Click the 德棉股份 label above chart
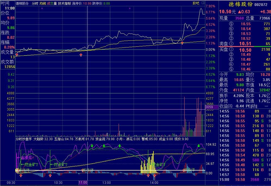The image size is (271, 186). tap(22, 4)
